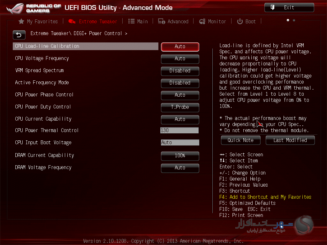
Task: Select CPU Power Thermal Control label
Action: coord(47,130)
